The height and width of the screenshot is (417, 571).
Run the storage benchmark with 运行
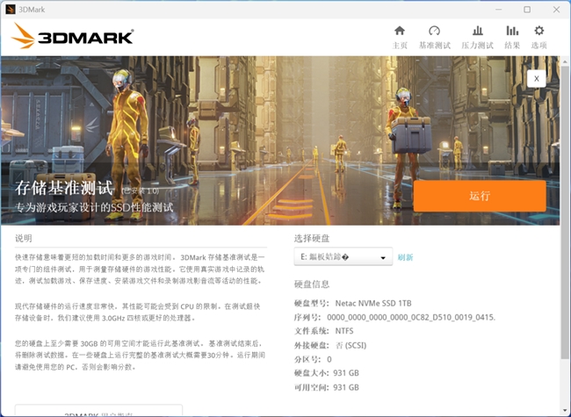tap(480, 196)
